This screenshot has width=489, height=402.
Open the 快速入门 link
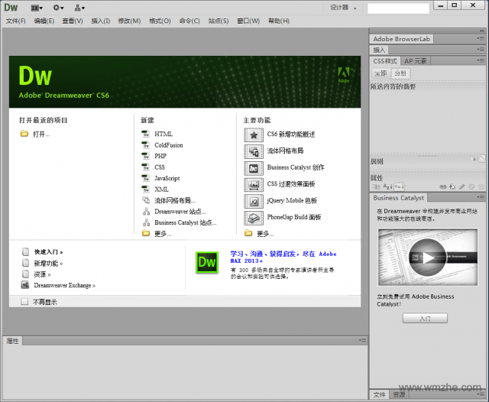tap(48, 251)
